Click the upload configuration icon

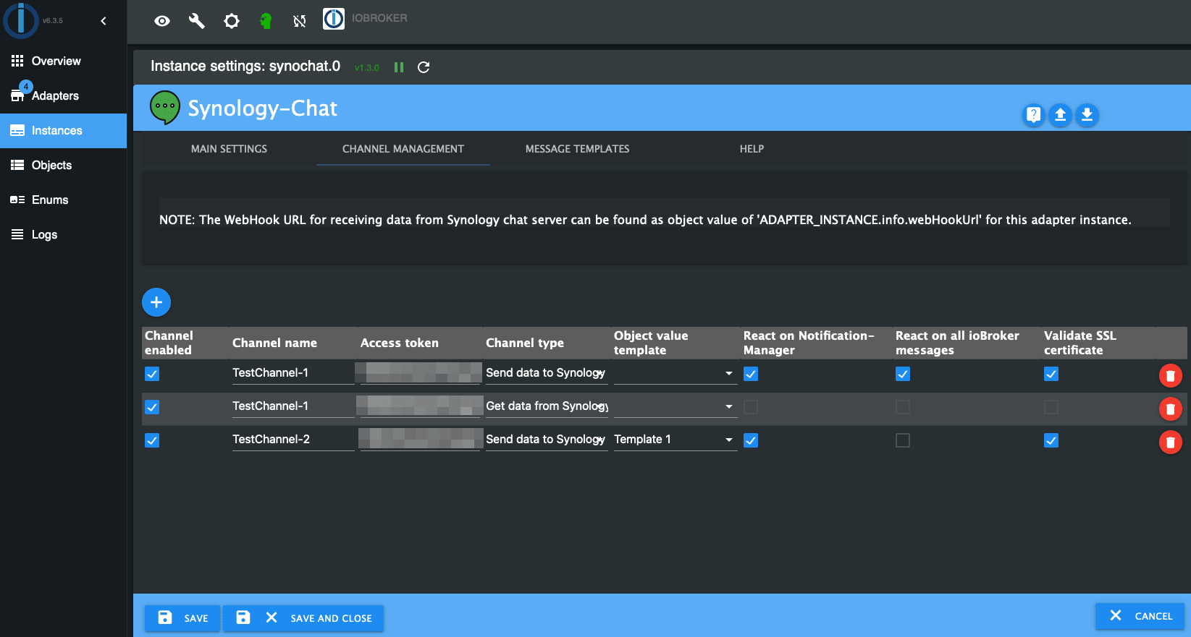pyautogui.click(x=1060, y=114)
